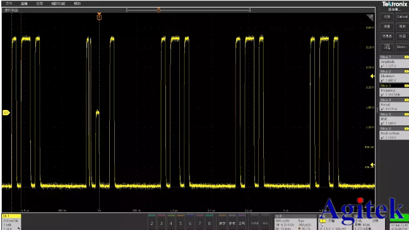Open the horizontal settings badge
Viewport: 409px width, 230px height.
295,222
